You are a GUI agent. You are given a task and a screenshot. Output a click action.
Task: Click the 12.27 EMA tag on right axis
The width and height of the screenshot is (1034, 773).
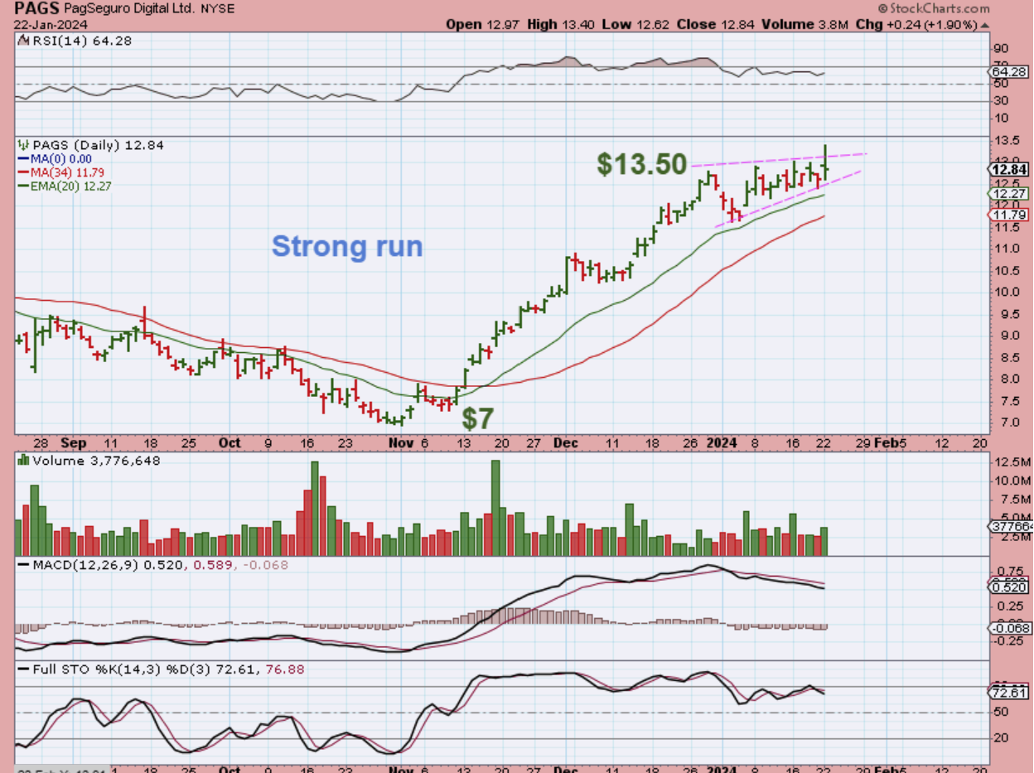tap(1008, 193)
